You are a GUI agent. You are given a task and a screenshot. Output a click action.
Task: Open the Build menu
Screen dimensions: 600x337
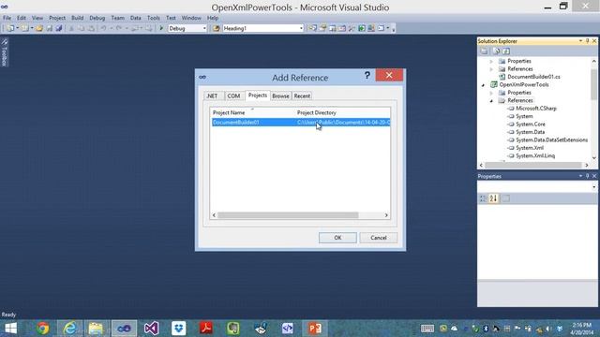tap(77, 18)
